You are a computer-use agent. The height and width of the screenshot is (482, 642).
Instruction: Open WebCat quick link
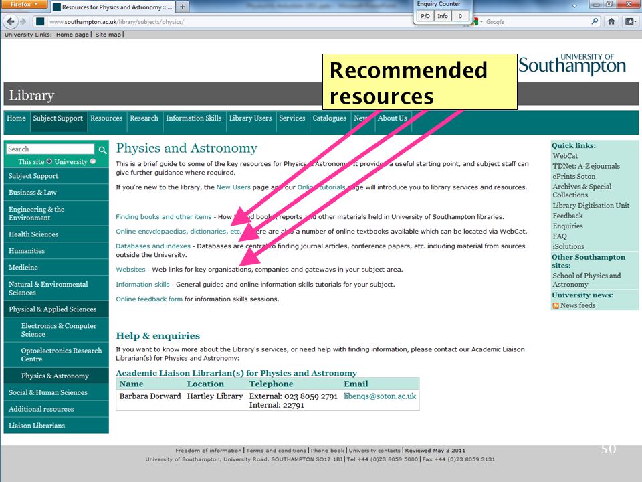point(565,156)
